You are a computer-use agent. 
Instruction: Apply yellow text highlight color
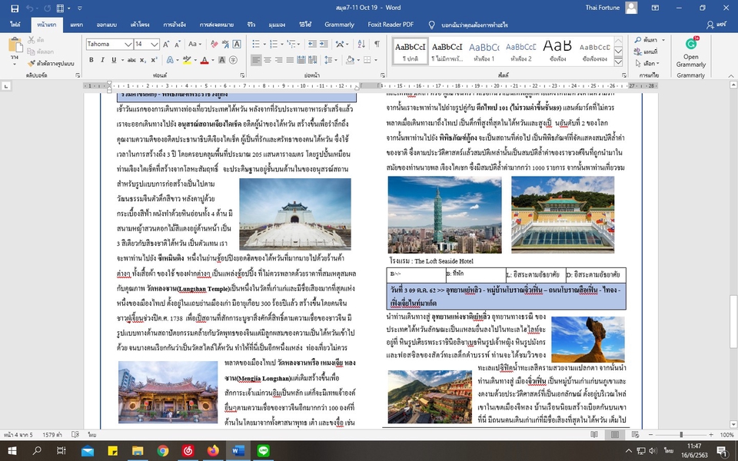(x=188, y=60)
